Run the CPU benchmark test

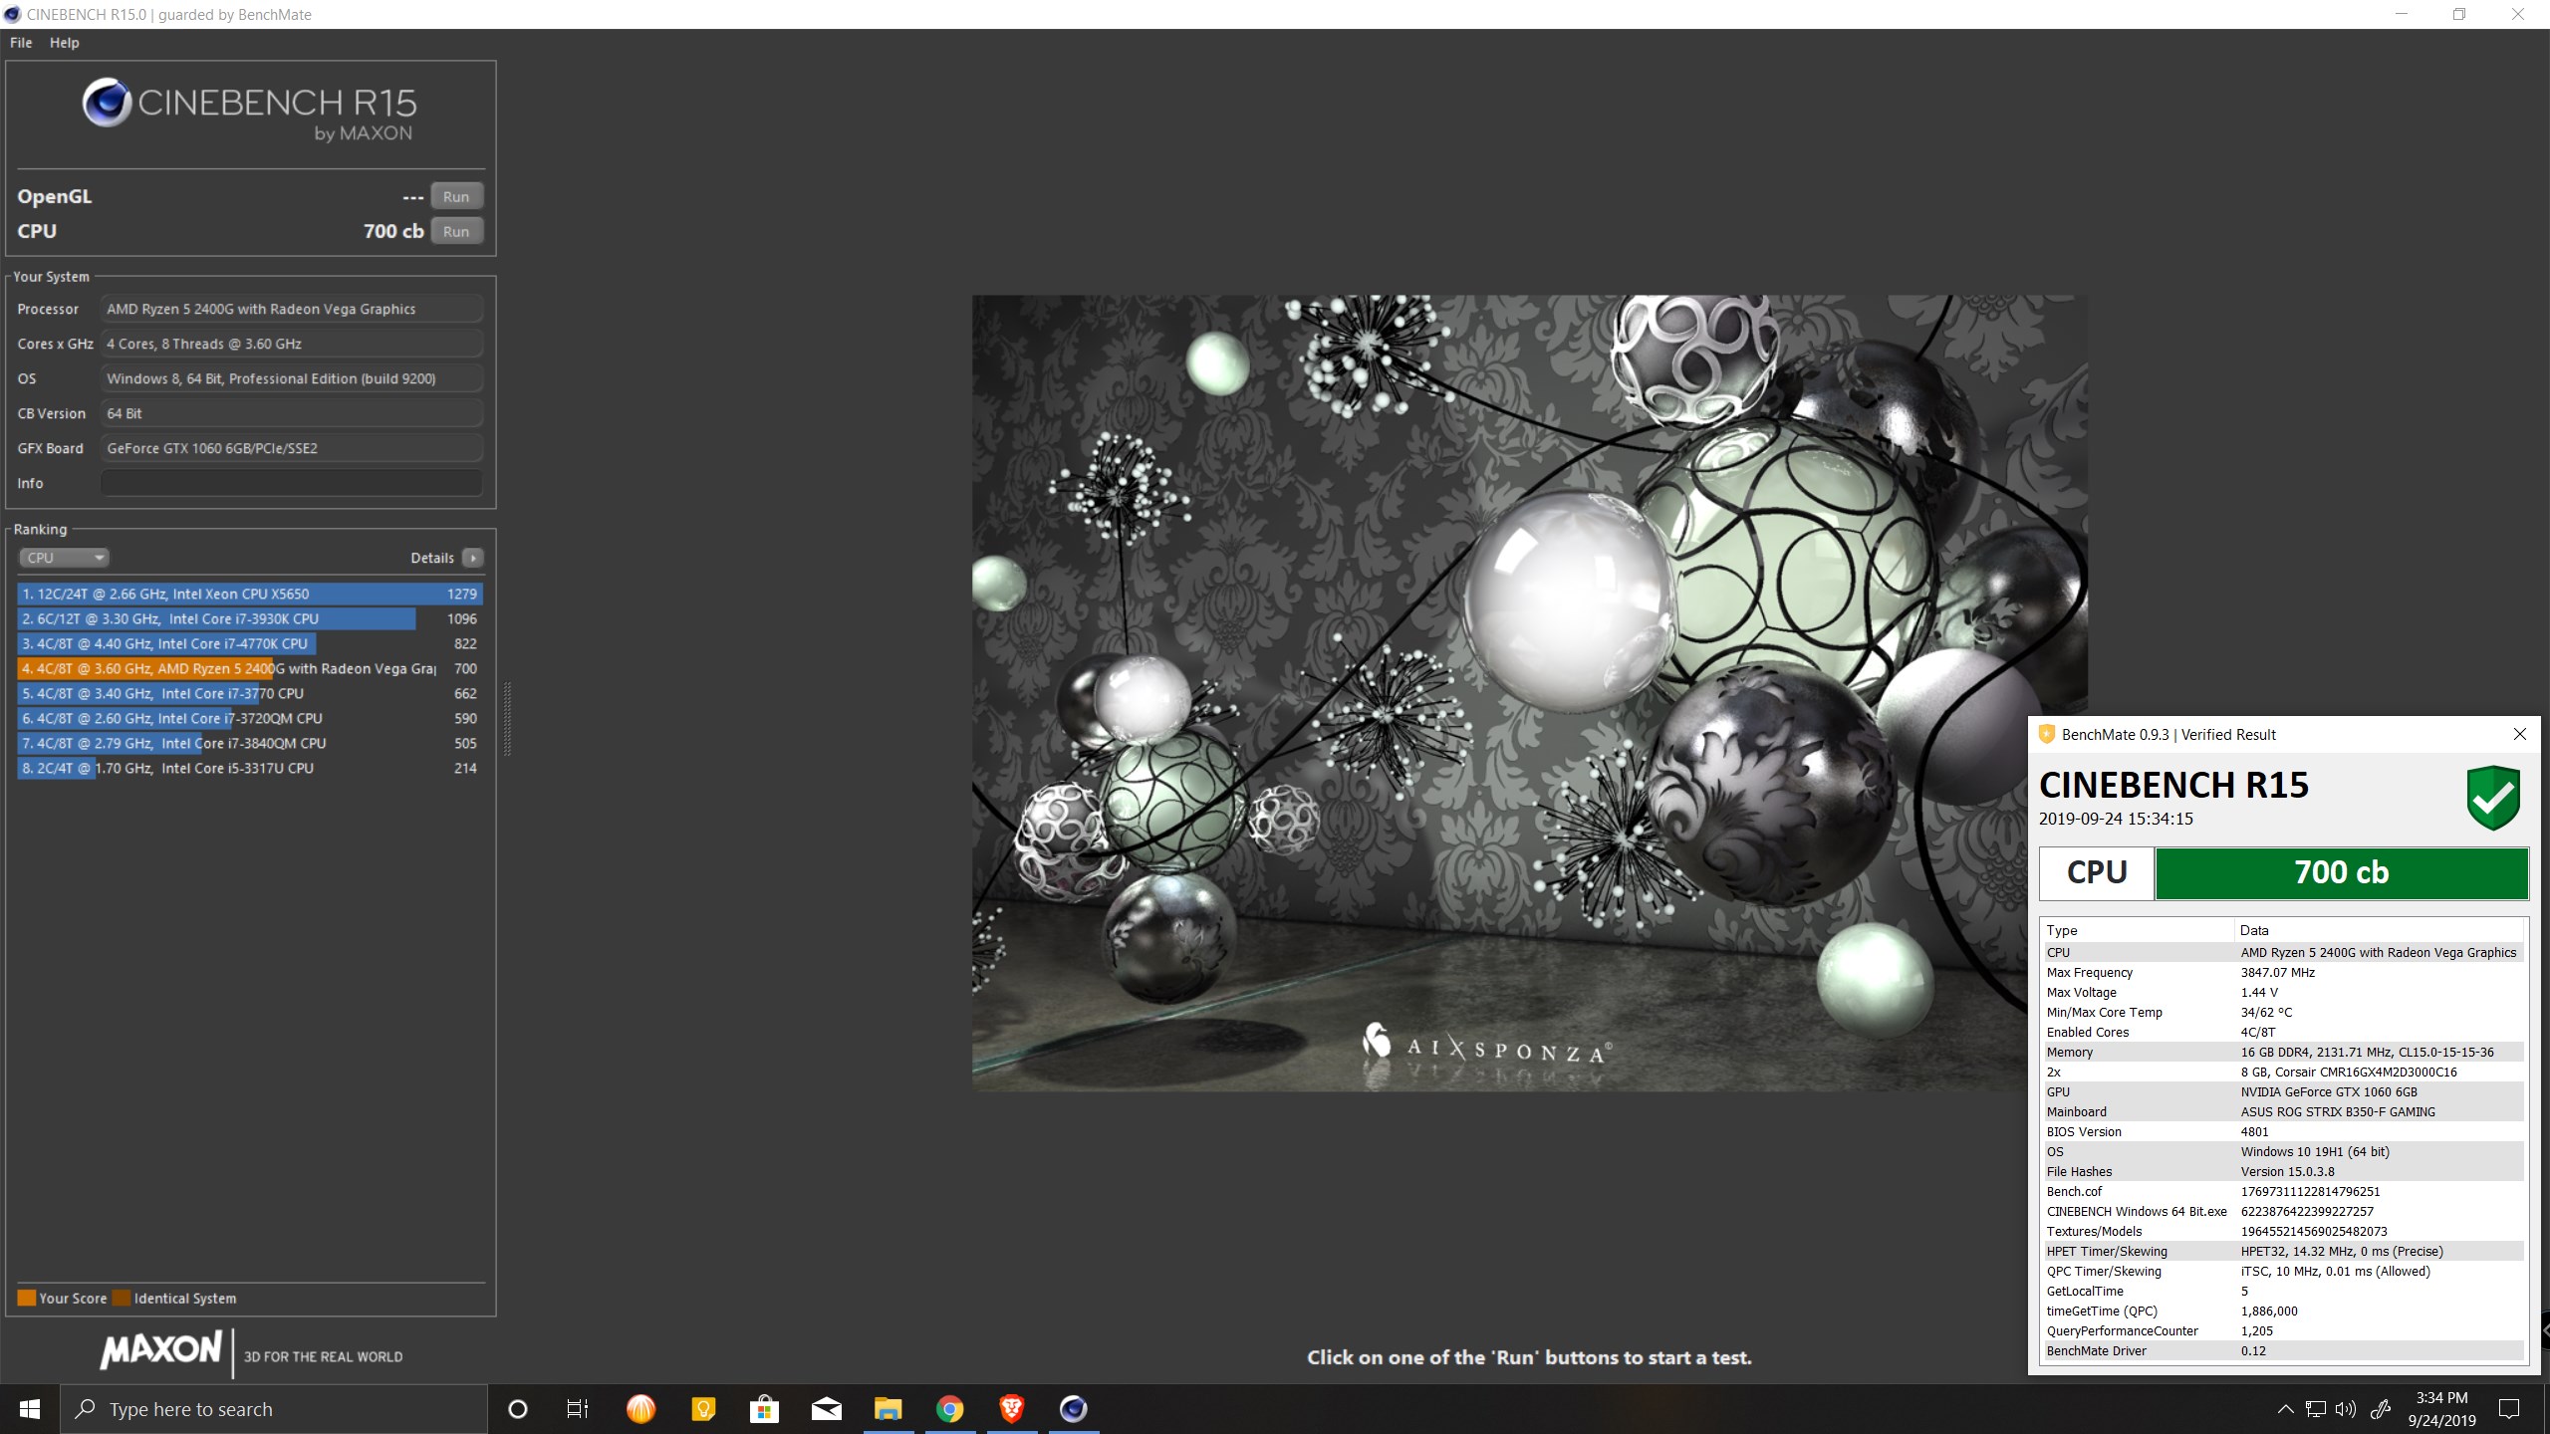click(456, 231)
